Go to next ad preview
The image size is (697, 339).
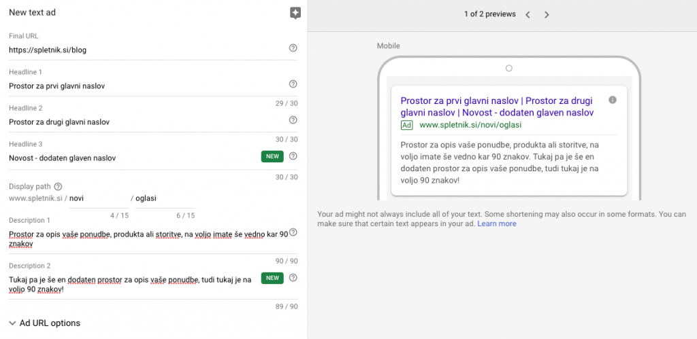click(x=547, y=14)
